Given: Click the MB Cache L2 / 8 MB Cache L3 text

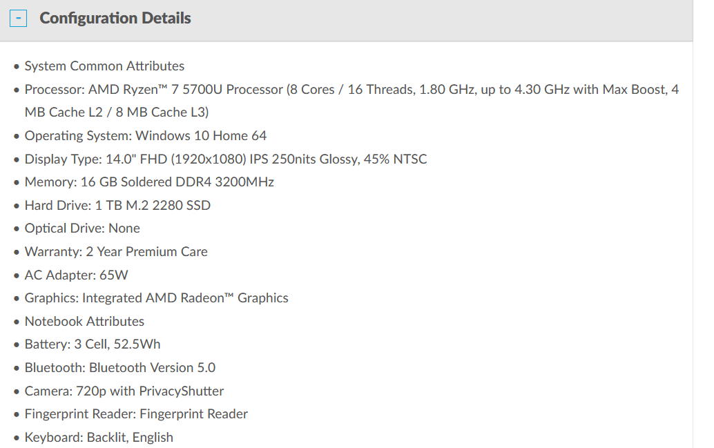Looking at the screenshot, I should [117, 113].
